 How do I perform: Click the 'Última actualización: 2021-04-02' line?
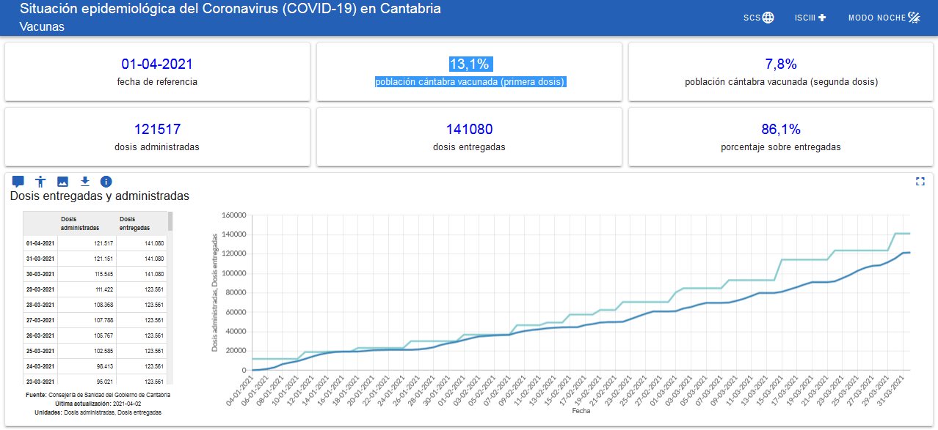click(x=98, y=404)
